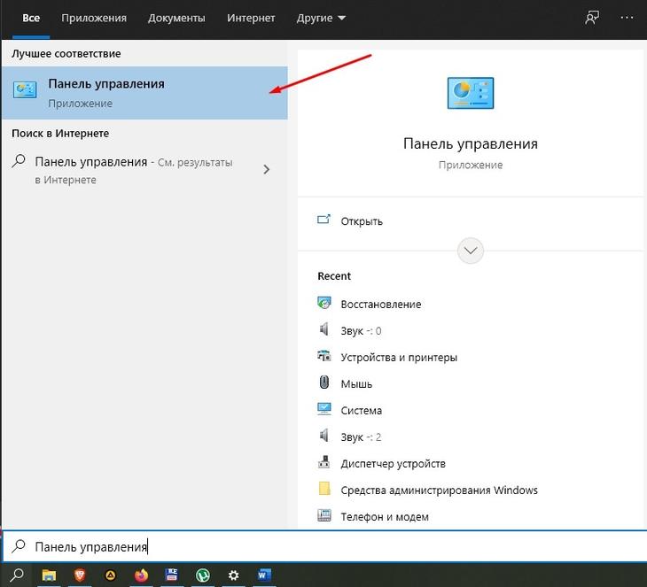Click the AIMP icon in the taskbar

coord(111,575)
